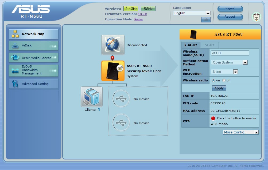Click the Wireless name SSID input field
The width and height of the screenshot is (268, 170).
230,53
